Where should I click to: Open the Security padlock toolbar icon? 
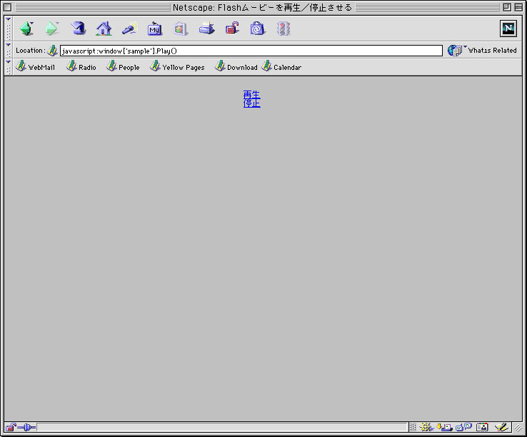coord(232,29)
